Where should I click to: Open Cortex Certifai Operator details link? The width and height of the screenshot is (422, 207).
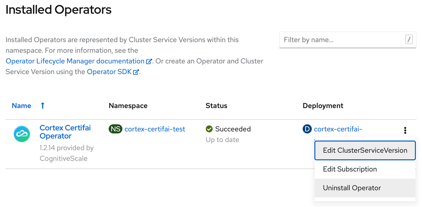[65, 132]
